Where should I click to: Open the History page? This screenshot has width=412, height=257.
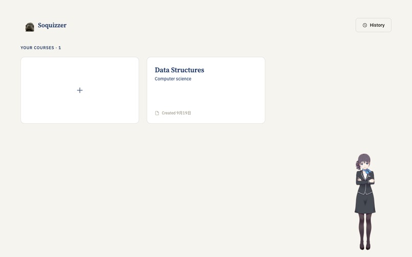pos(373,25)
